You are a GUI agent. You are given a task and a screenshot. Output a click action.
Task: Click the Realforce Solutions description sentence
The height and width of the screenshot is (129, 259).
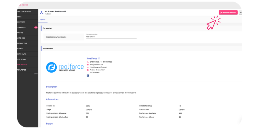click(x=91, y=93)
